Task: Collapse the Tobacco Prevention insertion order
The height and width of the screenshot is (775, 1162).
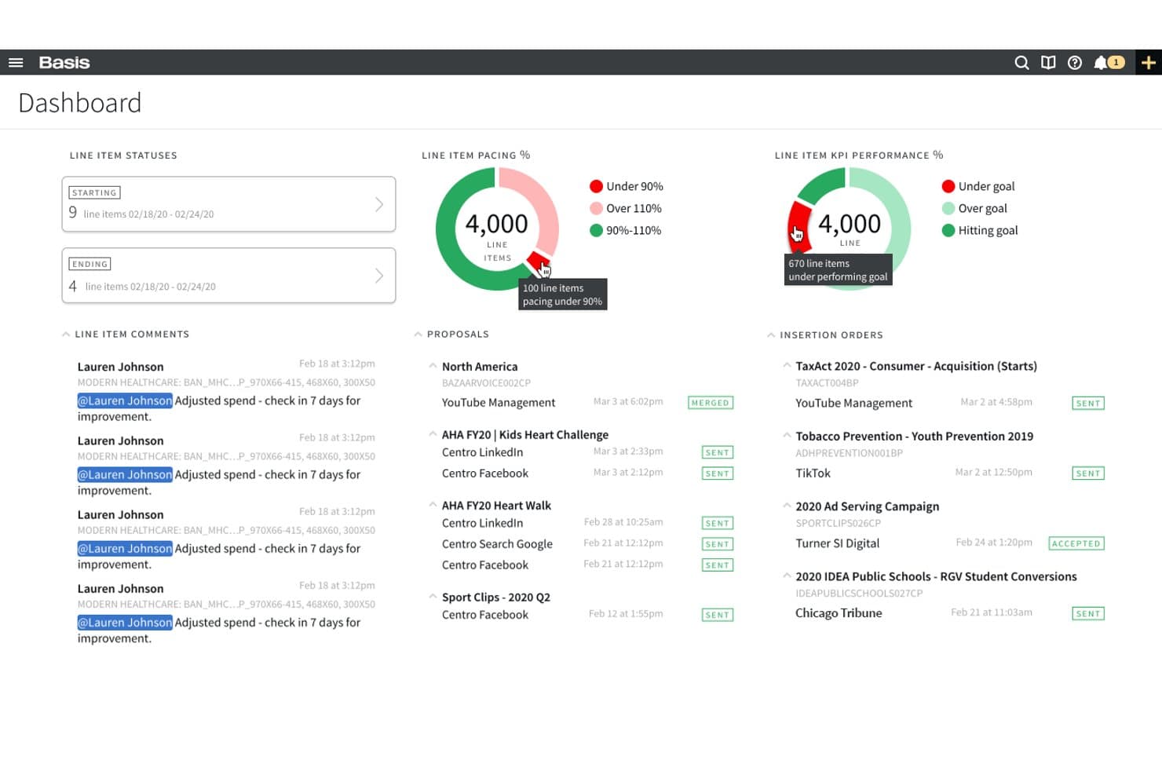Action: pos(787,436)
